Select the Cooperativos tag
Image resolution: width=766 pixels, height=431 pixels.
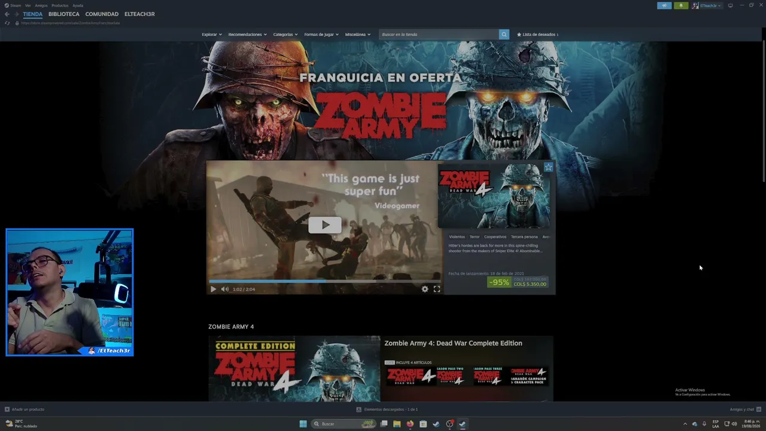496,236
